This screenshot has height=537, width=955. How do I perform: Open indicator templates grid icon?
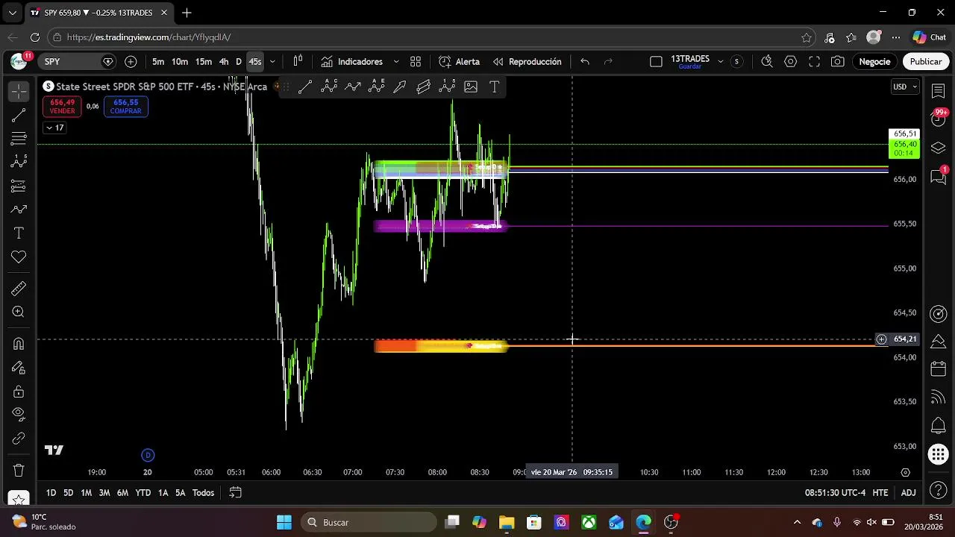[416, 61]
